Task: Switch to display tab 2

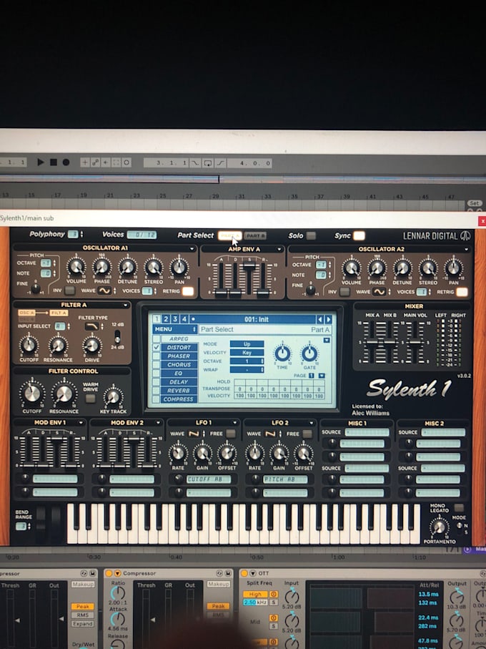Action: pos(166,319)
